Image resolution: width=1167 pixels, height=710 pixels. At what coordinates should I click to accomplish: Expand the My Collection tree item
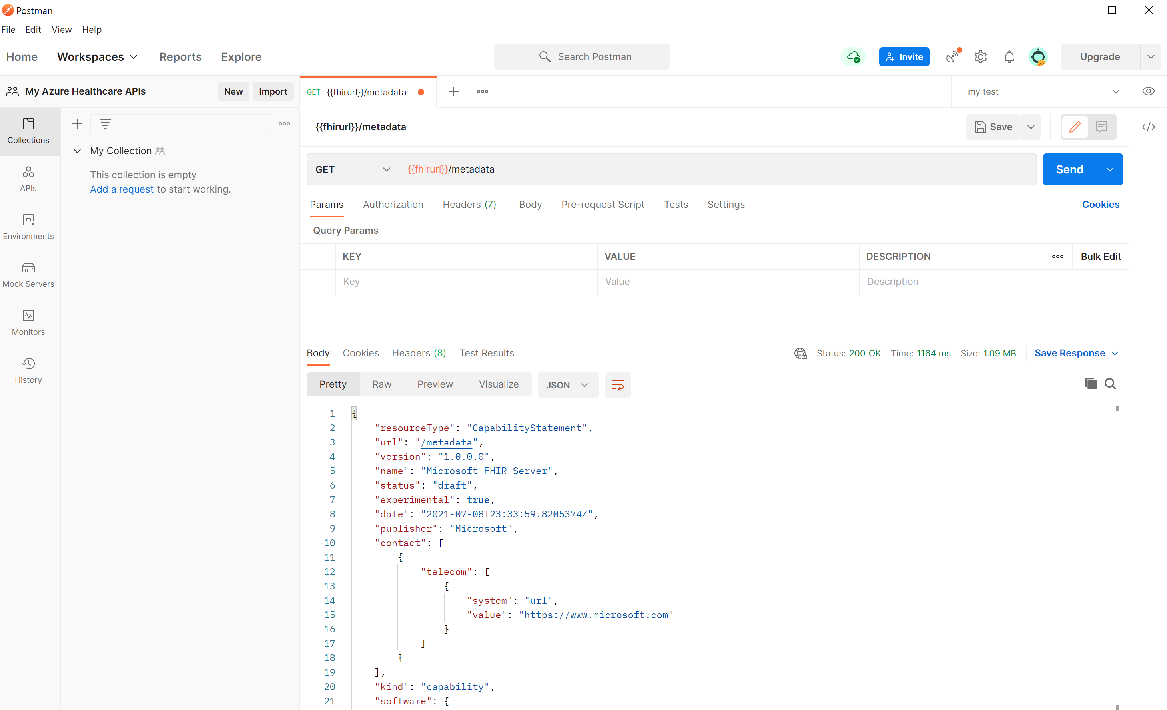point(76,151)
